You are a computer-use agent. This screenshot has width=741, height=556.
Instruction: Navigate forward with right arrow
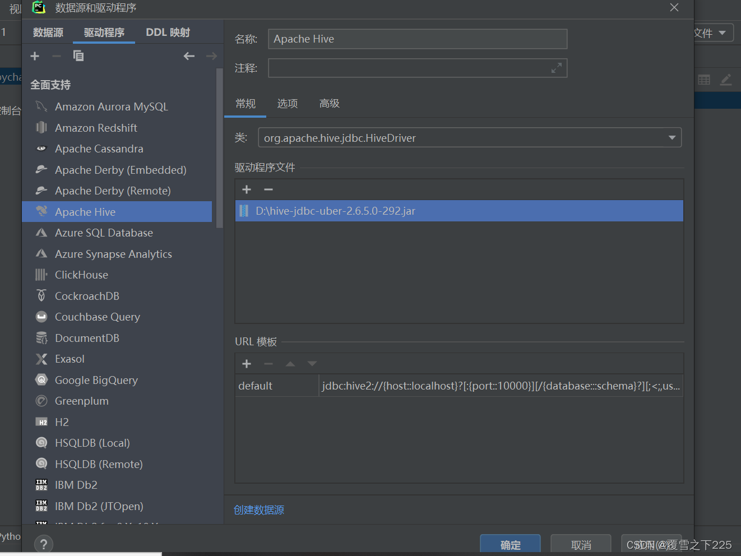211,56
